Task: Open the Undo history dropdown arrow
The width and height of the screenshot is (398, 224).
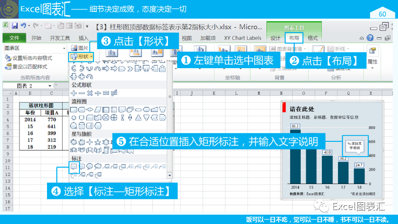Action: point(29,26)
